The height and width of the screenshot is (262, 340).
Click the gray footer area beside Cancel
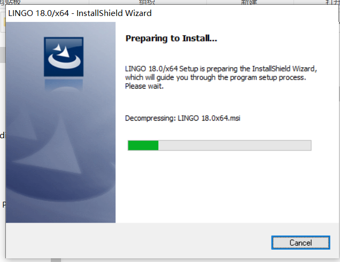click(139, 241)
